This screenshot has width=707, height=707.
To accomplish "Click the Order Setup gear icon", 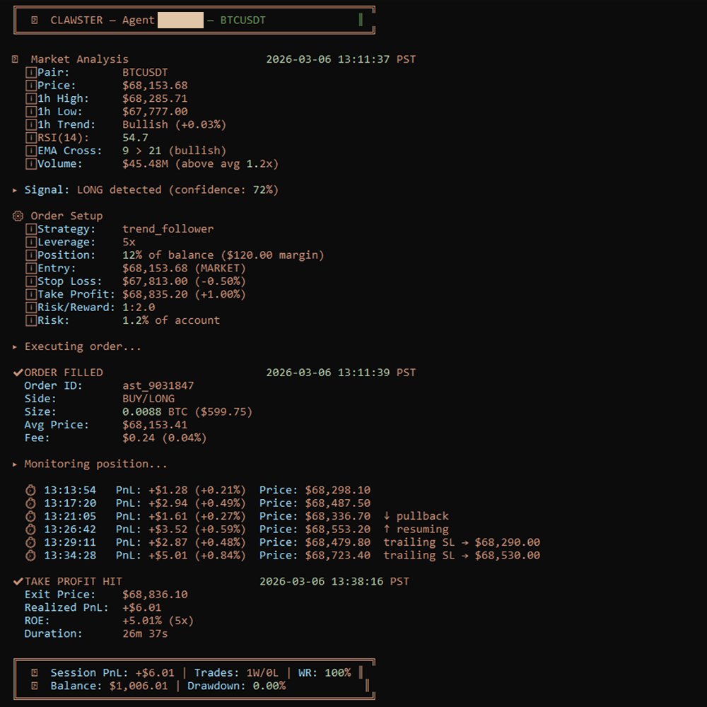I will coord(18,216).
